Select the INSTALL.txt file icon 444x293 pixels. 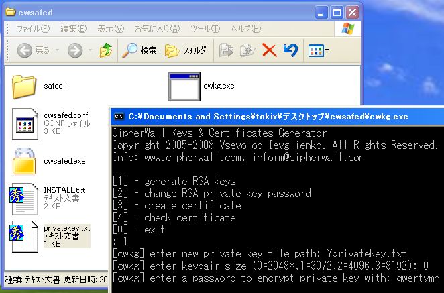23,199
